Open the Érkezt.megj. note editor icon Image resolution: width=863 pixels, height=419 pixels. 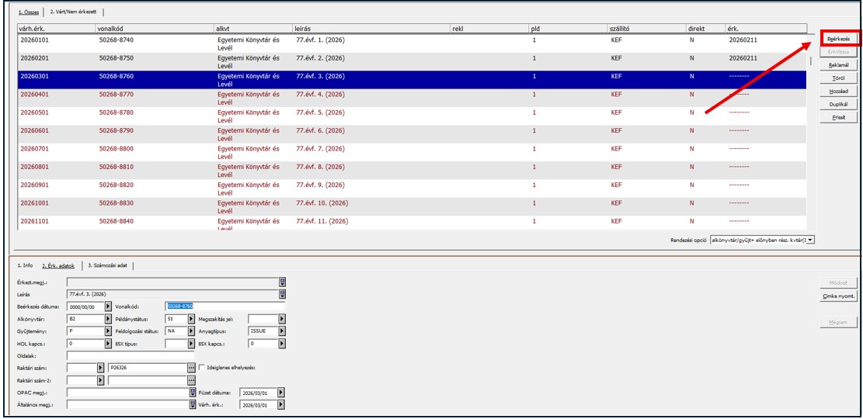click(282, 282)
